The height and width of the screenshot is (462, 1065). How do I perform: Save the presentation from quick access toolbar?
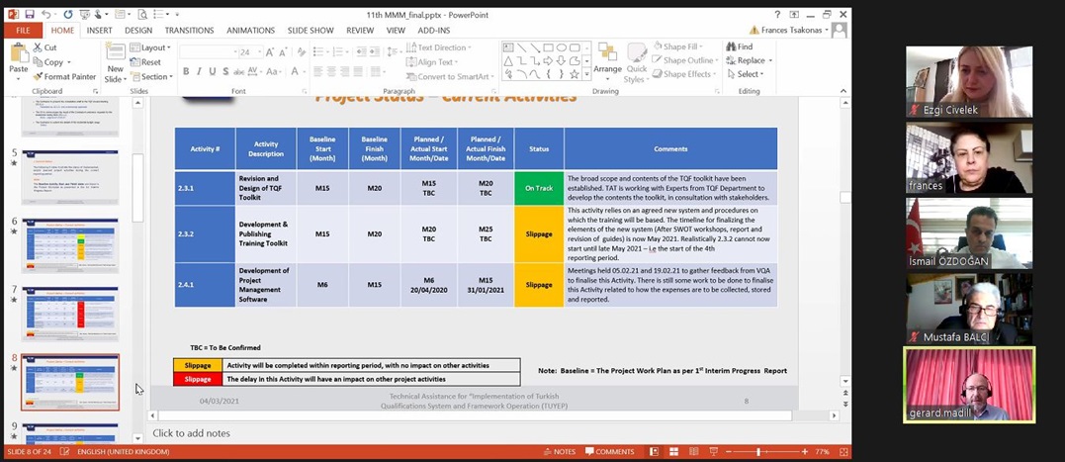click(x=30, y=14)
